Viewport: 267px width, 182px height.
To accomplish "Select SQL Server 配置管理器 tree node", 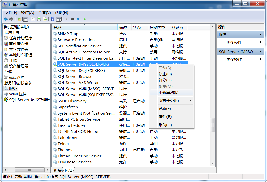I will [x=29, y=100].
